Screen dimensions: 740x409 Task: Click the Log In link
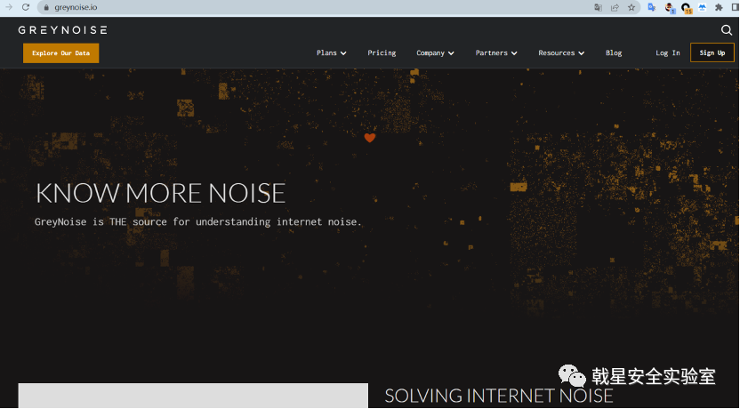pyautogui.click(x=668, y=53)
